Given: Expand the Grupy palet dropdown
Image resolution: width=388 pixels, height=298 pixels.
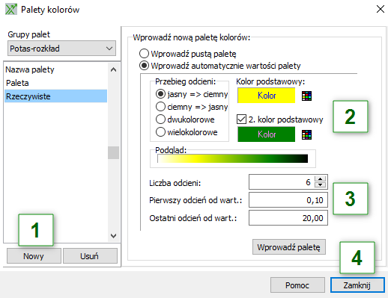Looking at the screenshot, I should [61, 49].
